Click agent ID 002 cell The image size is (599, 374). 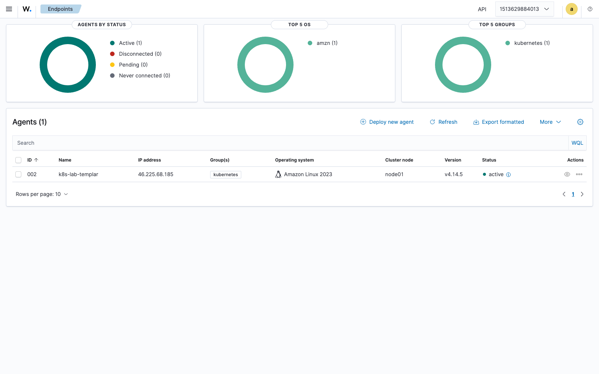click(32, 174)
